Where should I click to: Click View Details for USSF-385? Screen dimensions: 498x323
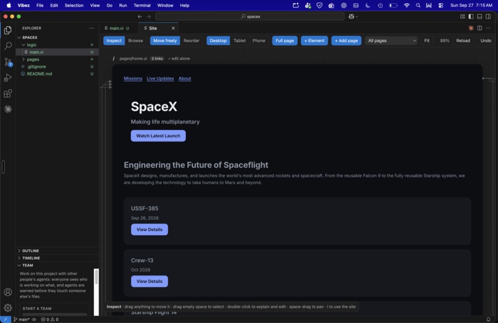pos(150,229)
